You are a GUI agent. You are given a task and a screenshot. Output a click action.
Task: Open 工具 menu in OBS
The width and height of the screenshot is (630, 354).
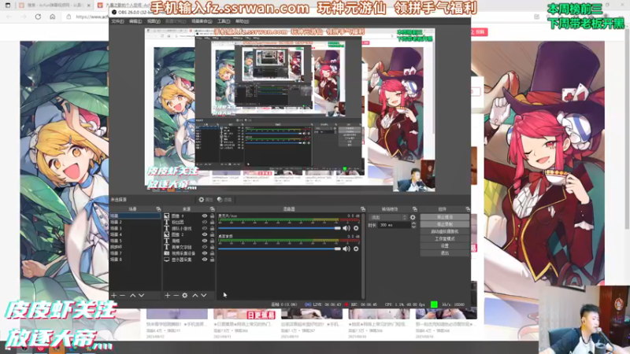[224, 21]
